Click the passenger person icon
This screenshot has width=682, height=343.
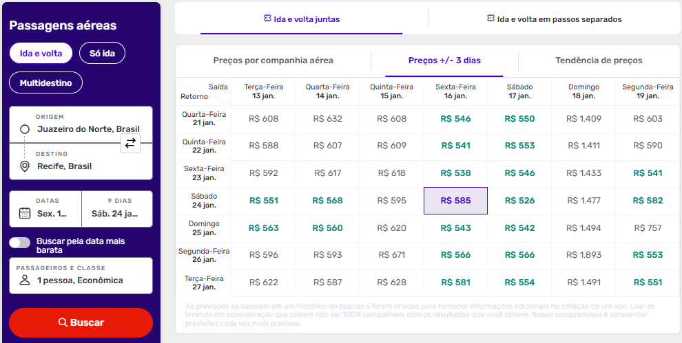coord(25,280)
